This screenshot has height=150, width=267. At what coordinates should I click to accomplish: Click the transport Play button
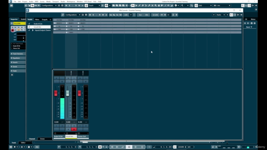click(x=136, y=147)
